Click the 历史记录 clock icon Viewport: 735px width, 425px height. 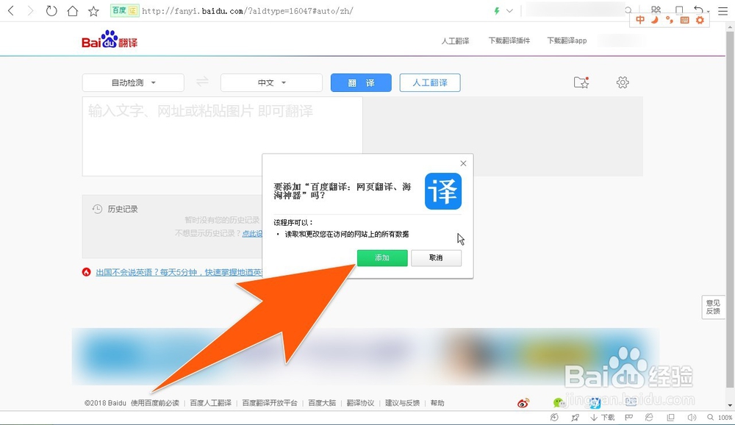97,210
